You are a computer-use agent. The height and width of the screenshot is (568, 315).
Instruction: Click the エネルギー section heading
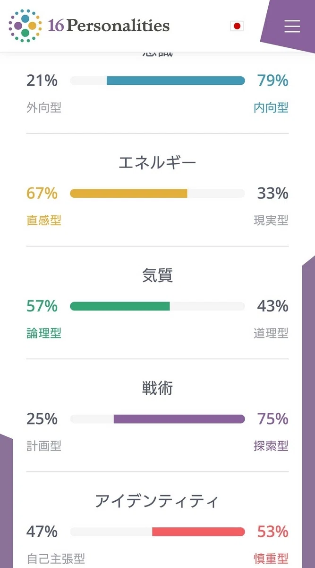click(x=157, y=163)
